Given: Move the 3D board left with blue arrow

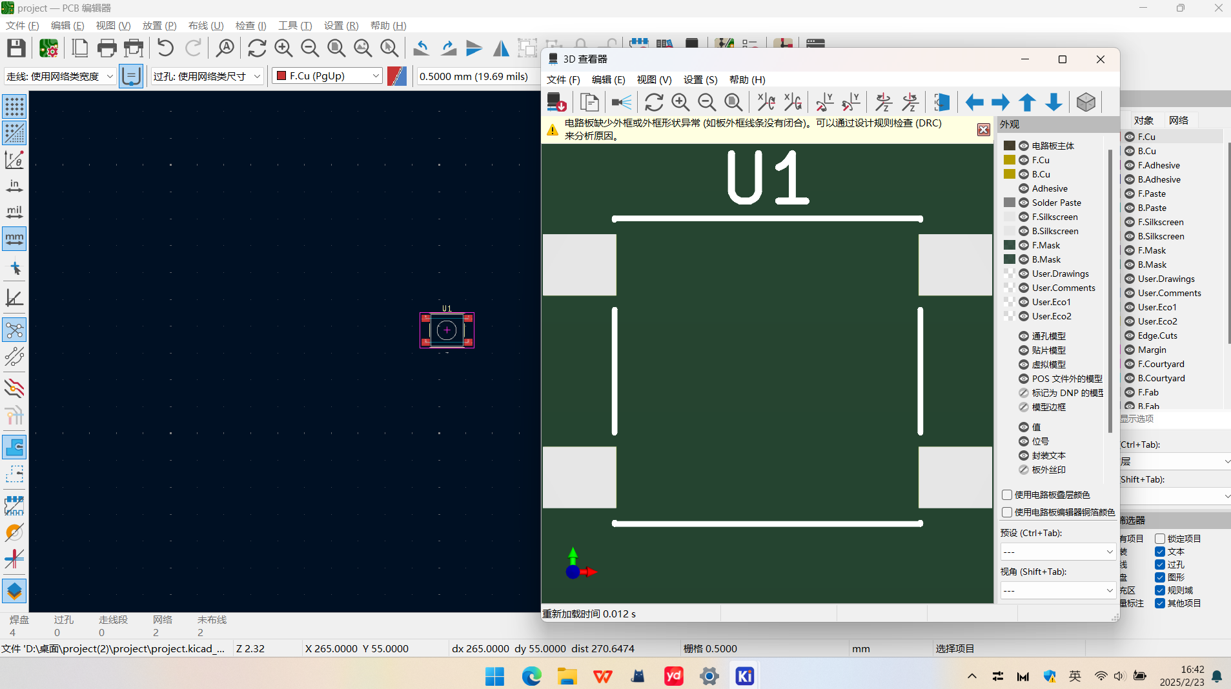Looking at the screenshot, I should pyautogui.click(x=974, y=103).
